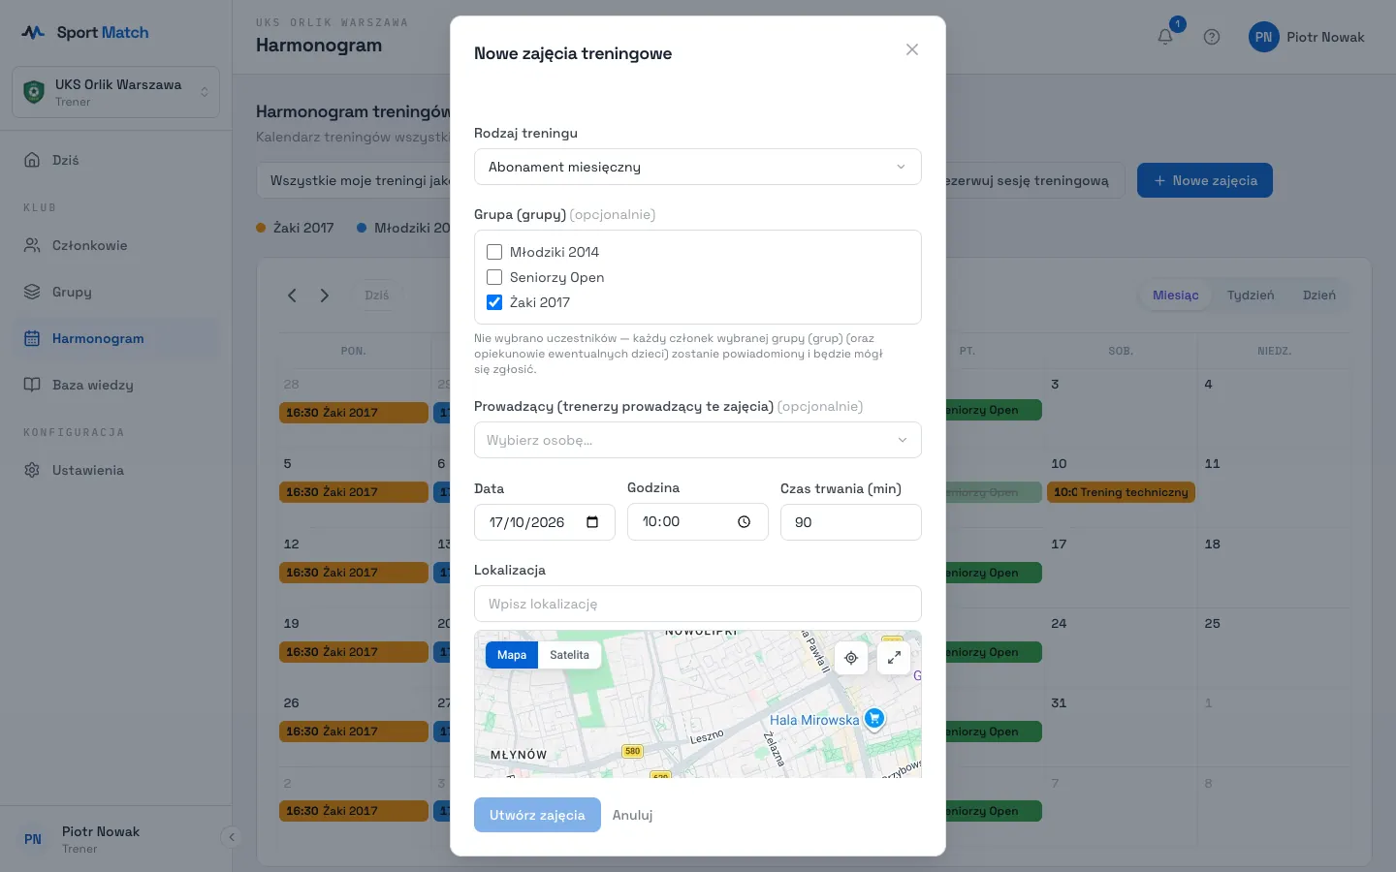Open the help question mark icon
This screenshot has width=1396, height=872.
(1212, 37)
